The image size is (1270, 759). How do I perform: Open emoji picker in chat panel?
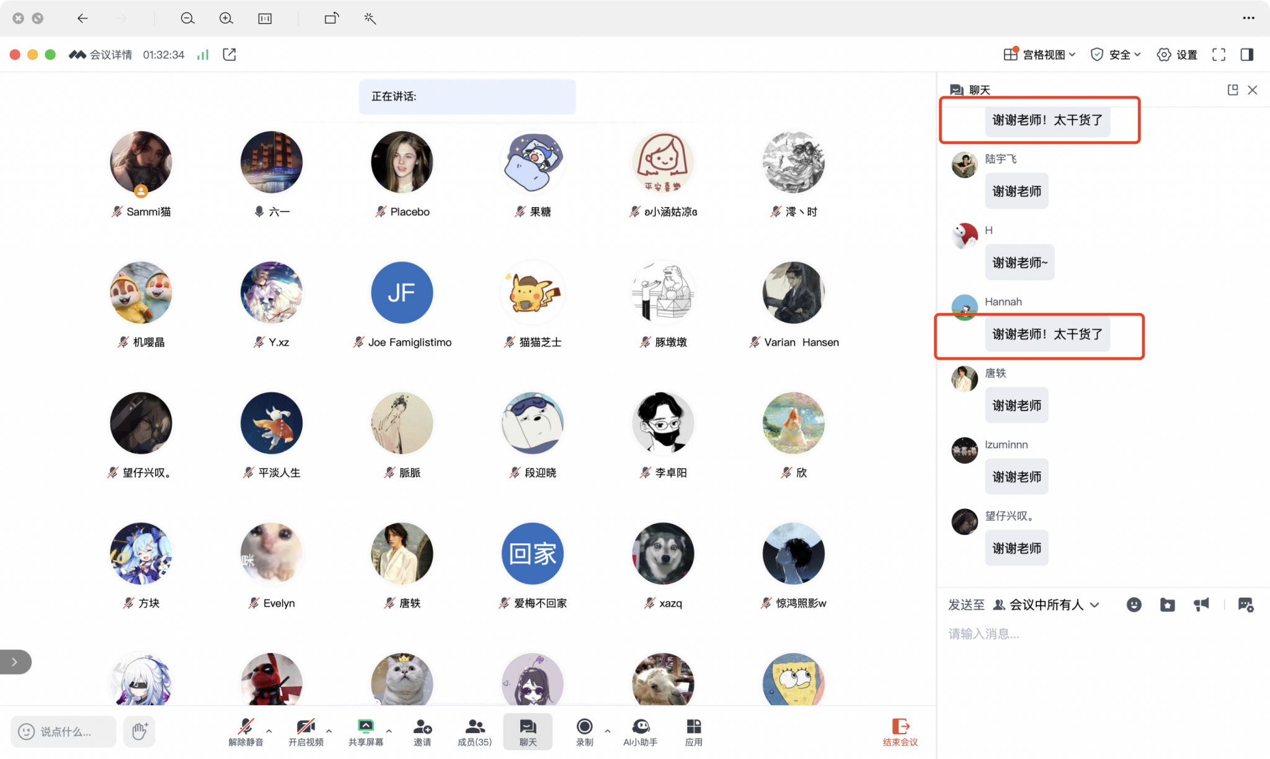[x=1134, y=605]
